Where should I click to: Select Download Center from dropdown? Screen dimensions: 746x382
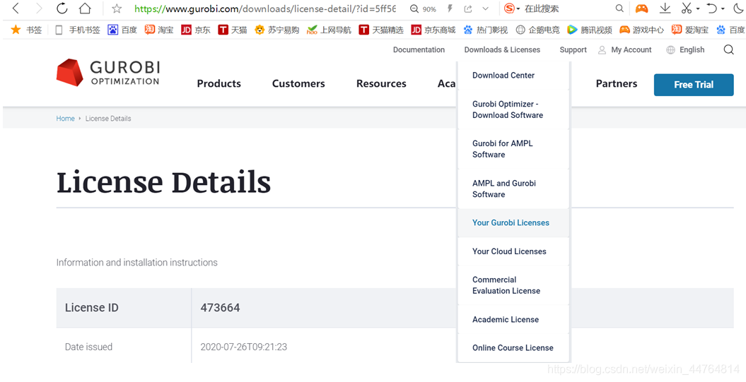[513, 76]
